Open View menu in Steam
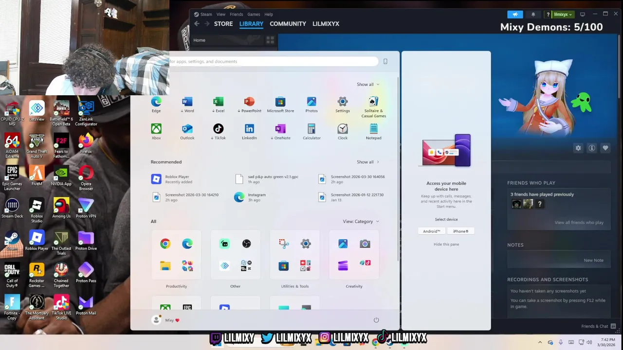Viewport: 623px width, 350px height. pos(221,14)
